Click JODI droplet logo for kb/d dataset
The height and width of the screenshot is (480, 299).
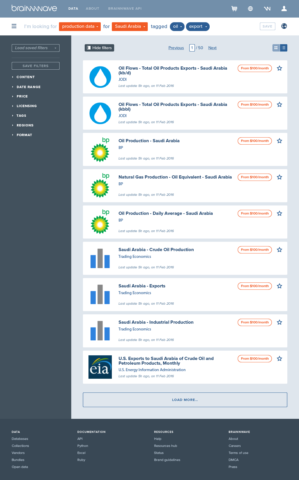(x=100, y=77)
